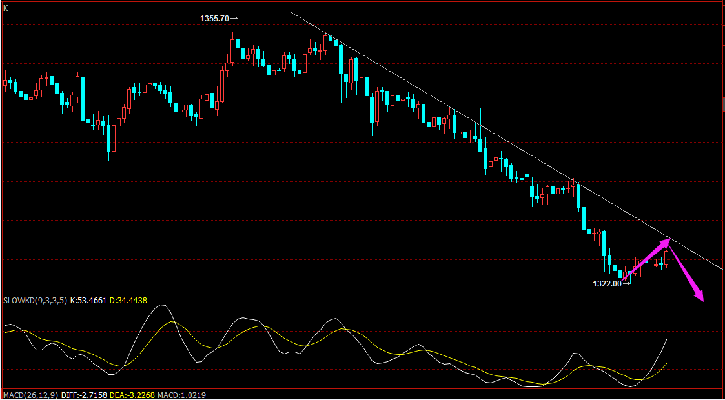Select the upward magenta arrow drawing
Image resolution: width=725 pixels, height=400 pixels.
pos(646,259)
